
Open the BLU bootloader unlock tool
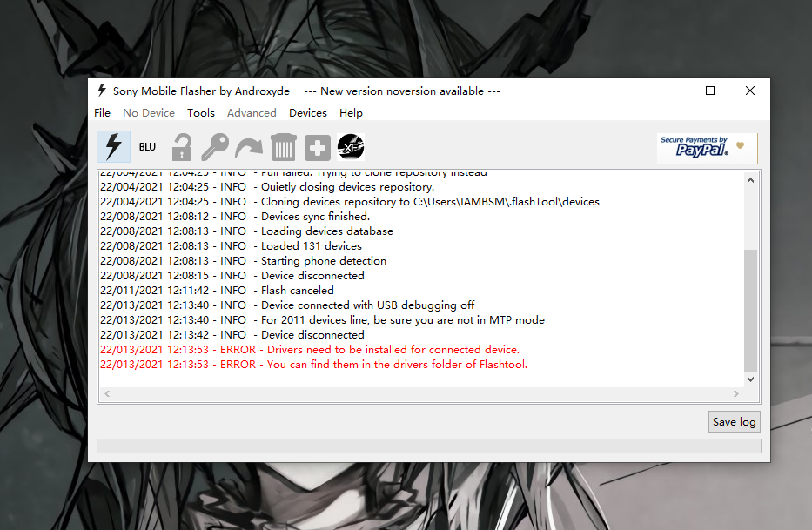pos(147,146)
